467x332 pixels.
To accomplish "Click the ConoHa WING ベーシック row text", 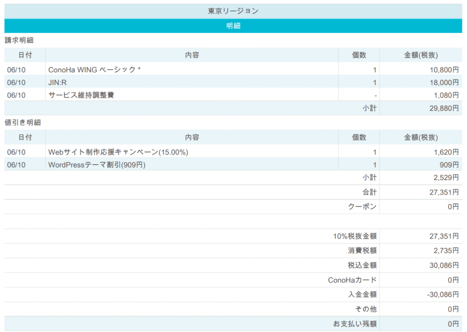I will click(x=94, y=70).
